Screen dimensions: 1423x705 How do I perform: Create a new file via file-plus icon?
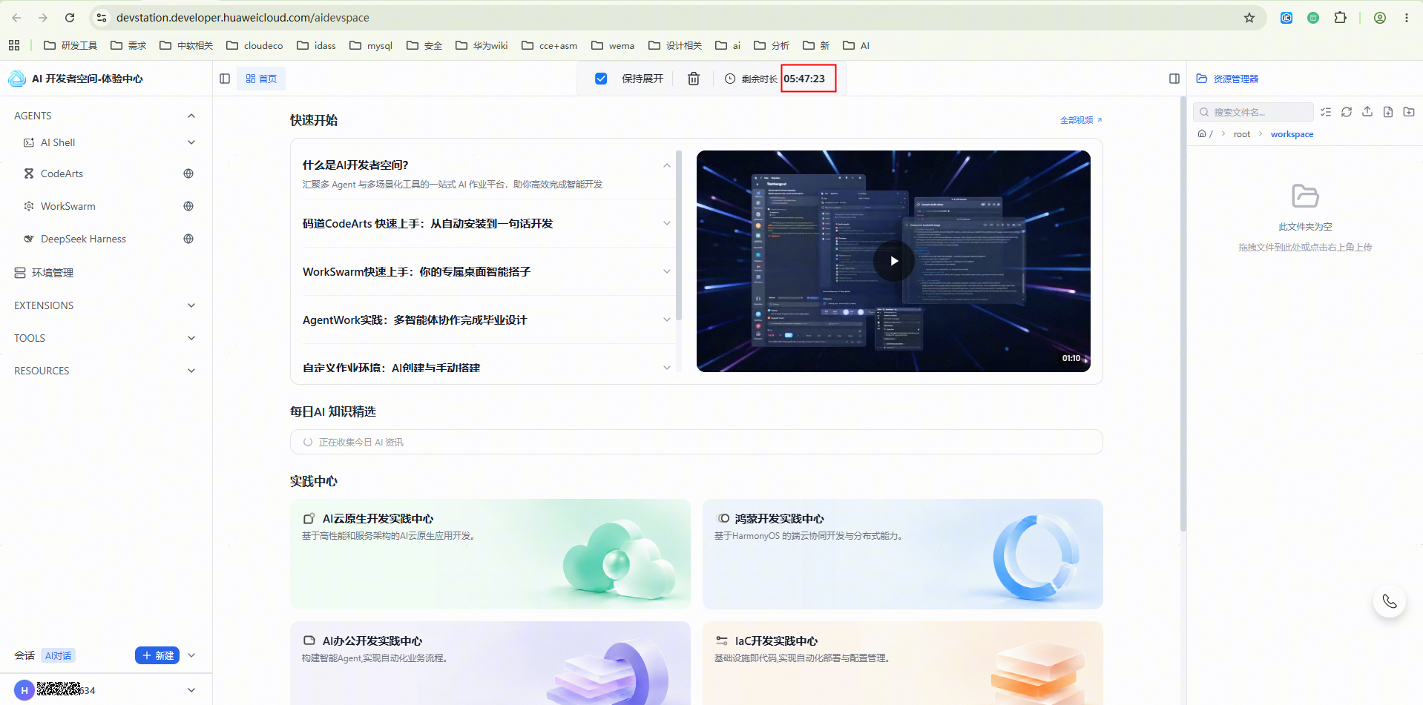click(1388, 112)
